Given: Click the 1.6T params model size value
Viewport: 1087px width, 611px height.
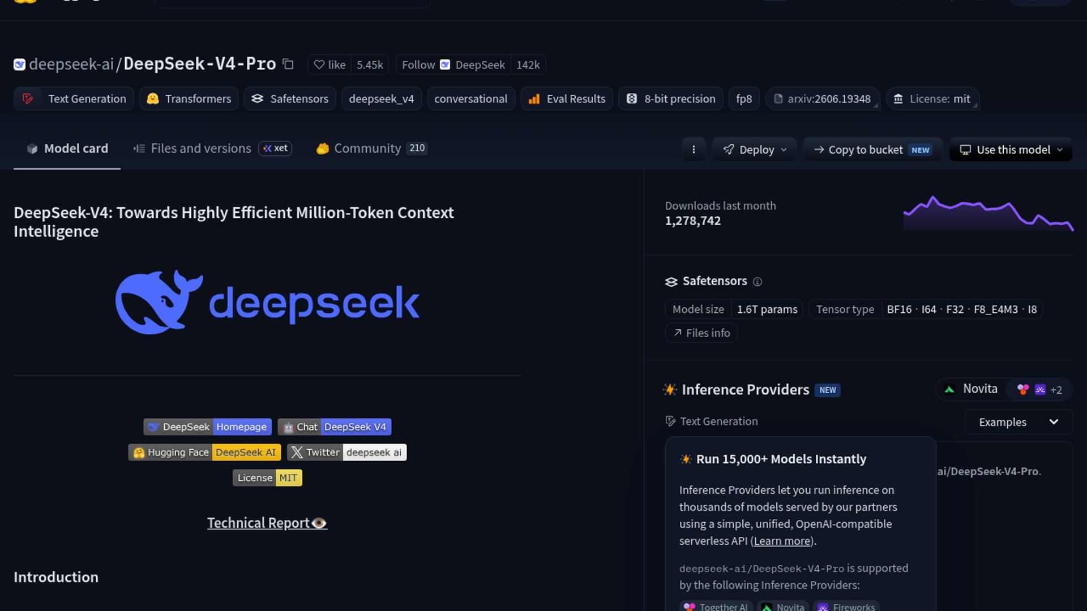Looking at the screenshot, I should [x=767, y=309].
